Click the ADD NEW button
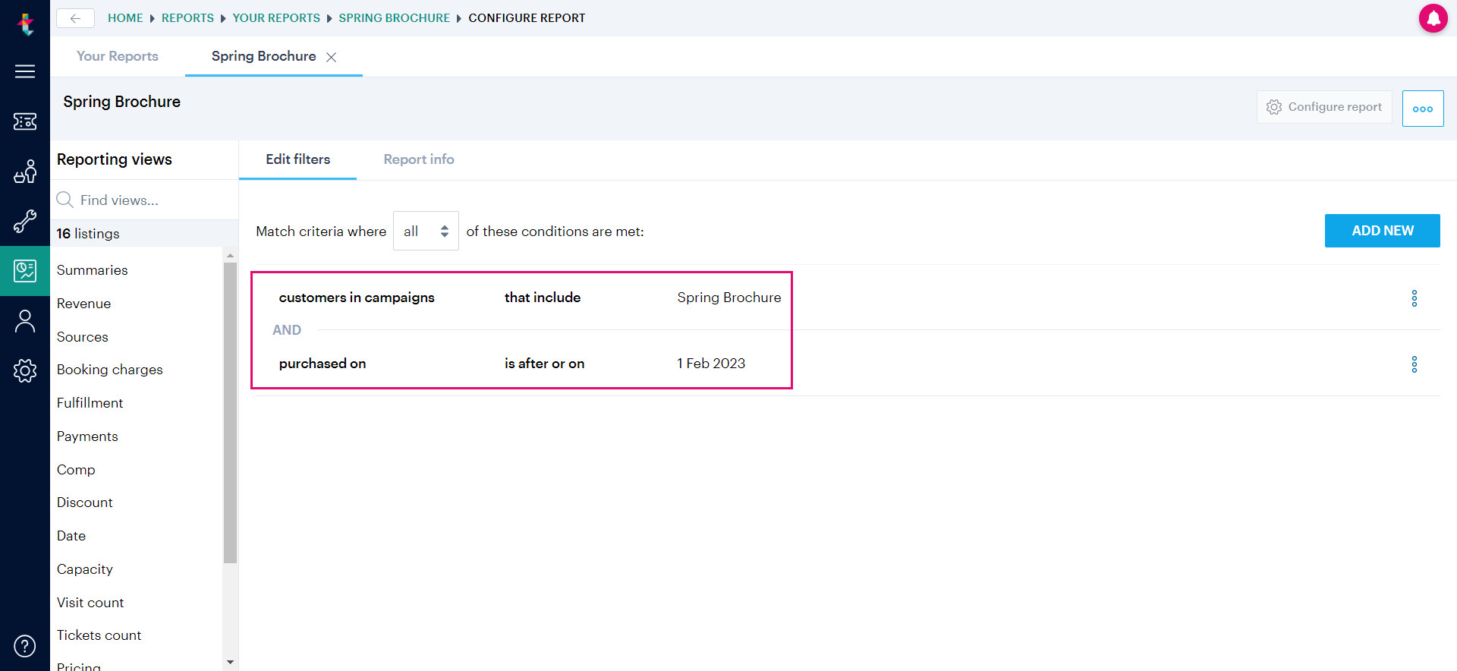Image resolution: width=1457 pixels, height=671 pixels. 1383,231
